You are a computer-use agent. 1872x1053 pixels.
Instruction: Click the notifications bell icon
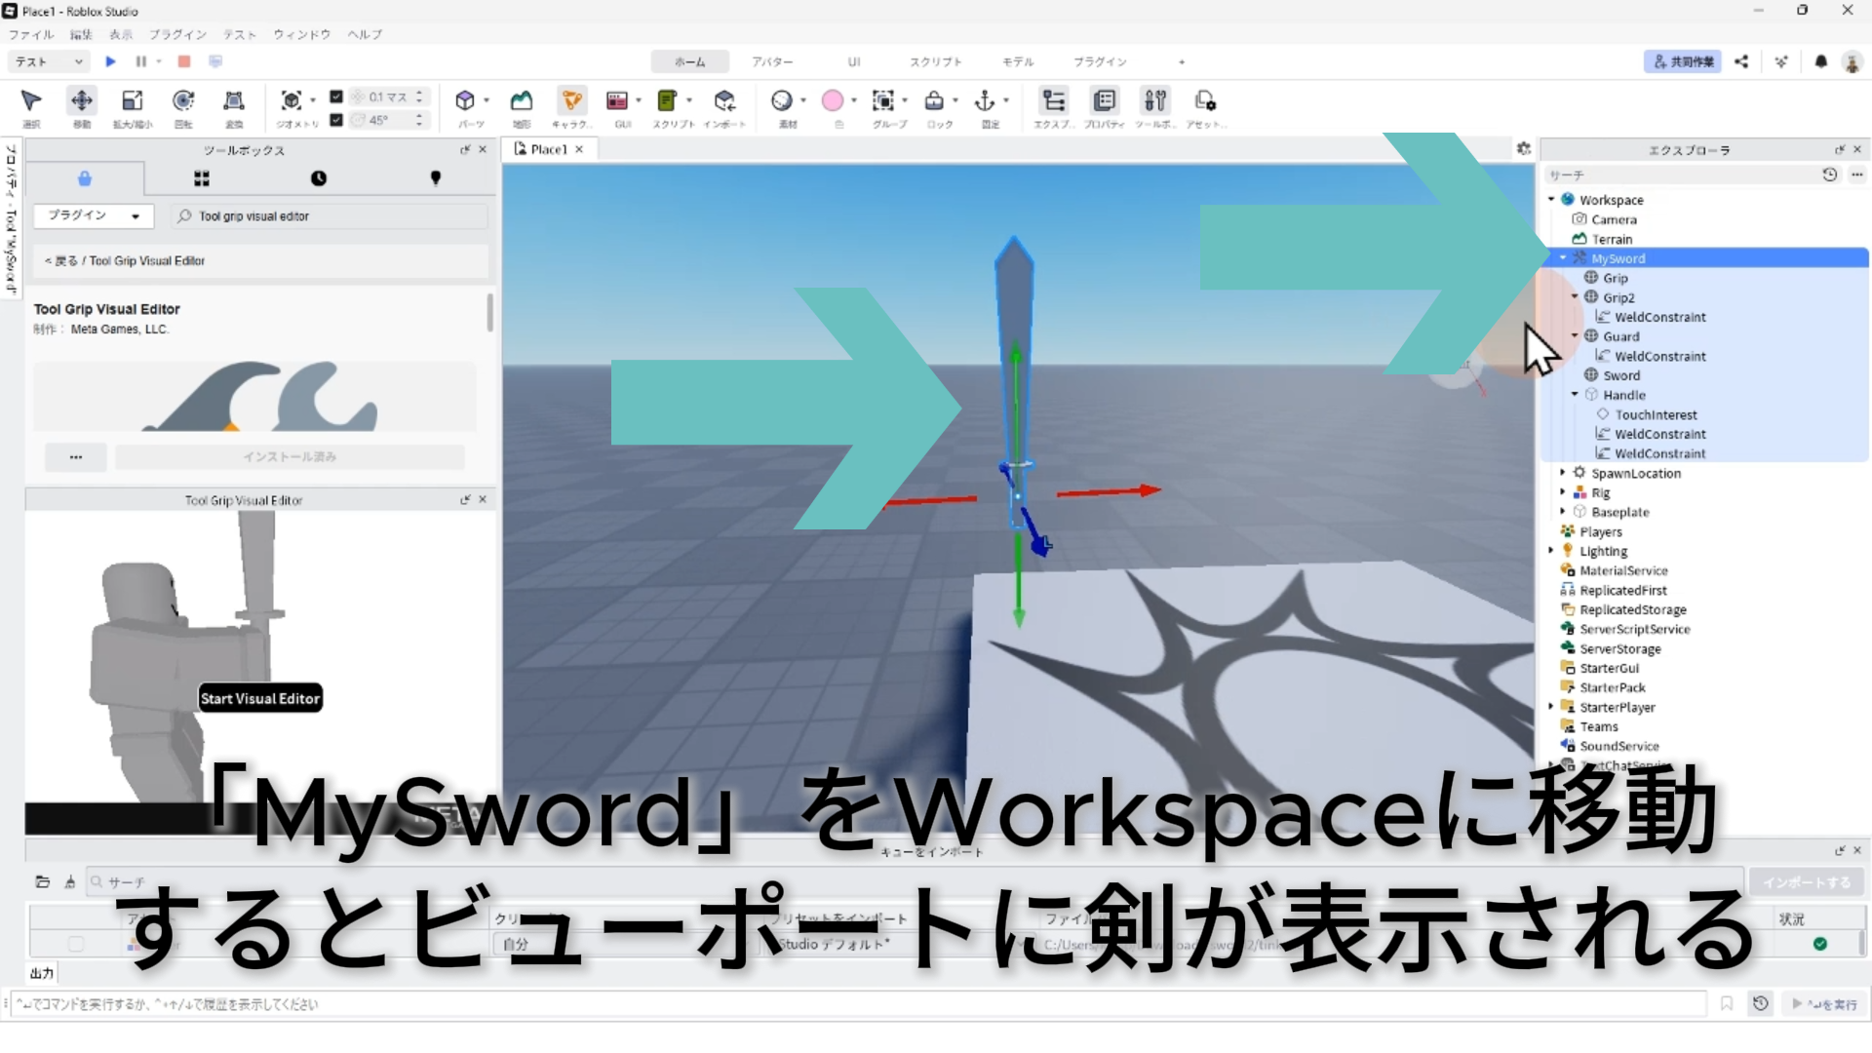pos(1820,61)
